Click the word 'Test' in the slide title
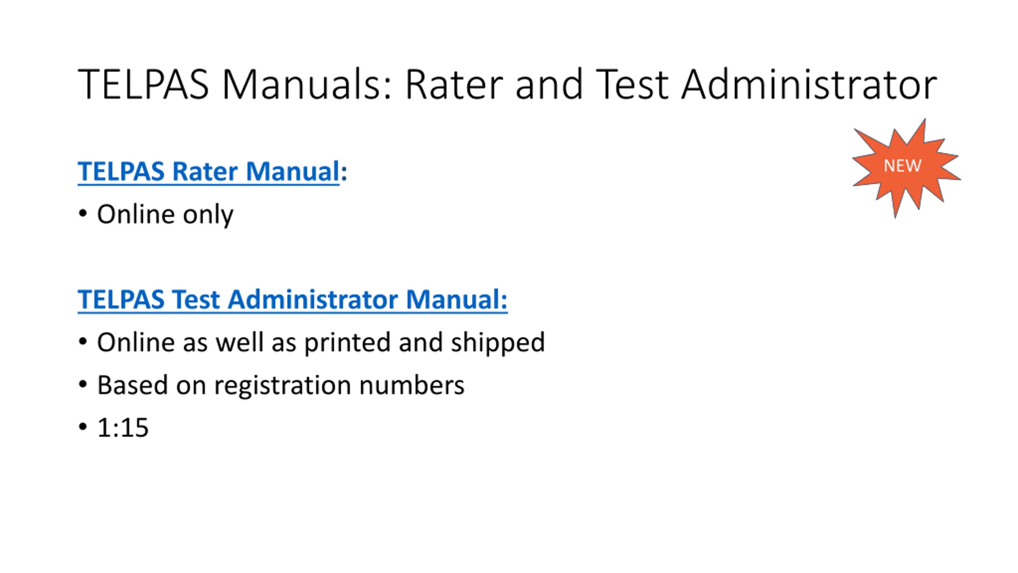Image resolution: width=1018 pixels, height=573 pixels. click(633, 84)
